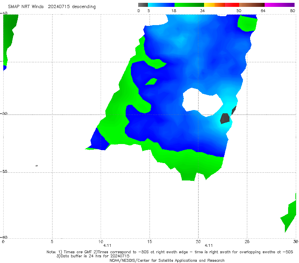Click the NOAA/NESDIS credit line at the bottom
Screen dimensions: 299x263
tap(167, 261)
